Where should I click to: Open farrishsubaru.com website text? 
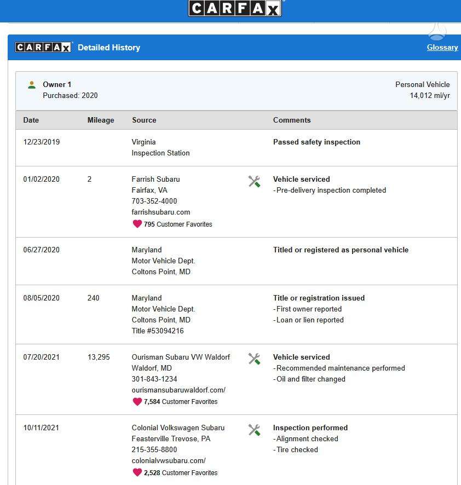161,212
